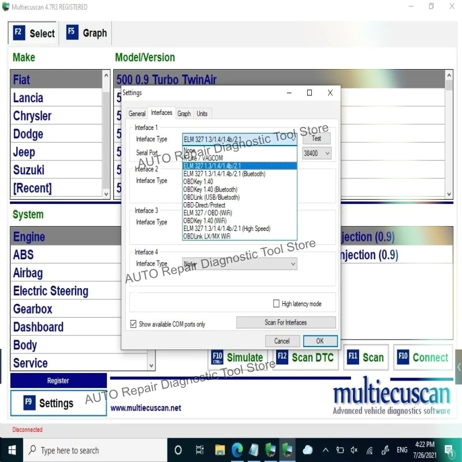
Task: Confirm Settings with OK
Action: coord(320,341)
